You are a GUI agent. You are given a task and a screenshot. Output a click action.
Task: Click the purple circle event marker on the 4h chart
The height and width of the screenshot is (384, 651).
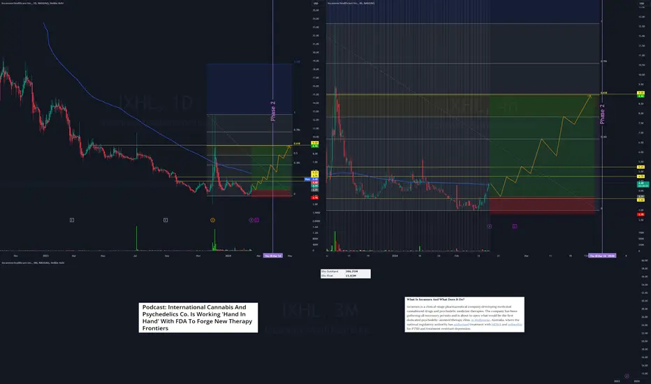click(x=490, y=226)
